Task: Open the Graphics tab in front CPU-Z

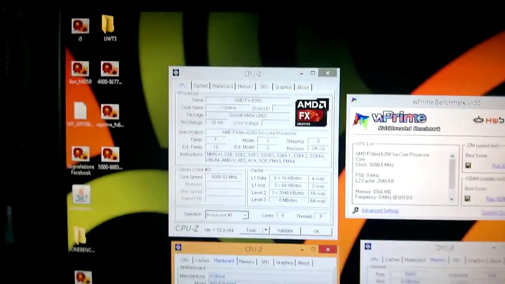Action: click(x=283, y=87)
